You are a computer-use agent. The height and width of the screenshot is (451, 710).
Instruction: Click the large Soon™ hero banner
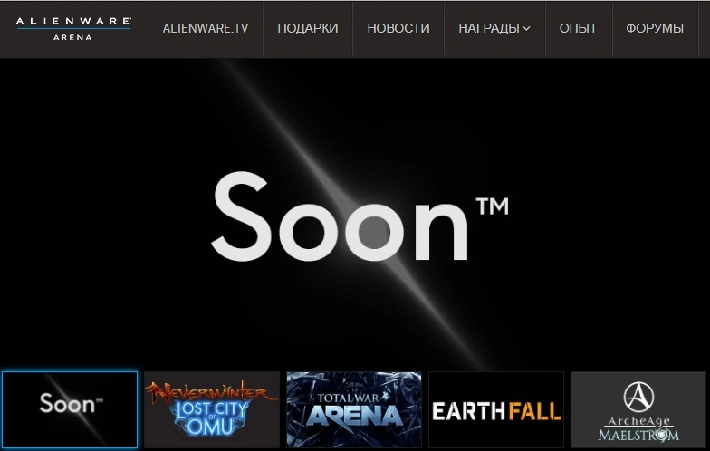tap(355, 214)
